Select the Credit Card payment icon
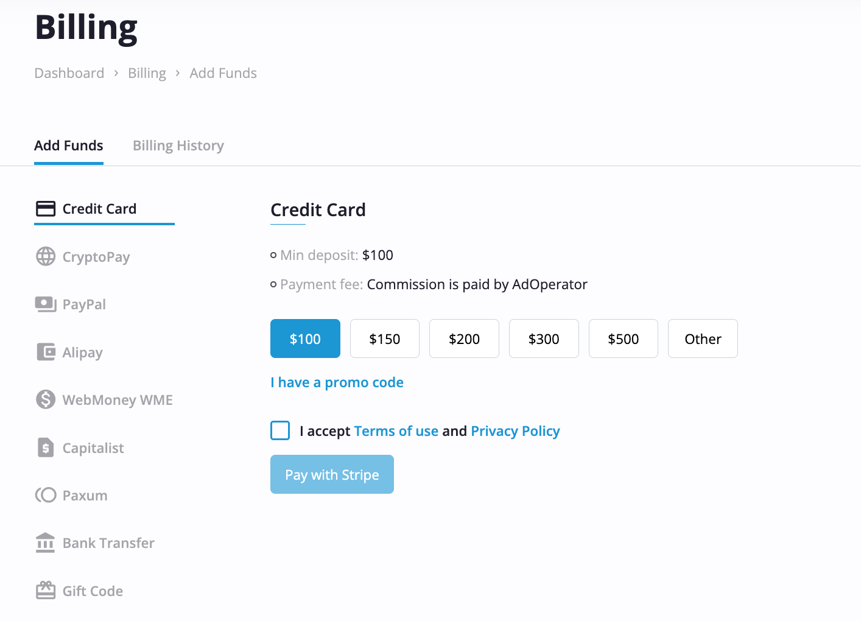Screen dimensions: 861x621 point(46,209)
